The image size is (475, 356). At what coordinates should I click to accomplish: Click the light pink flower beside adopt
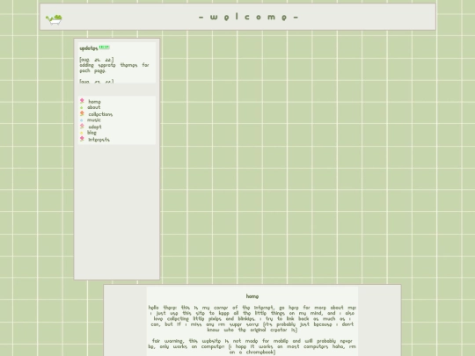coord(82,127)
